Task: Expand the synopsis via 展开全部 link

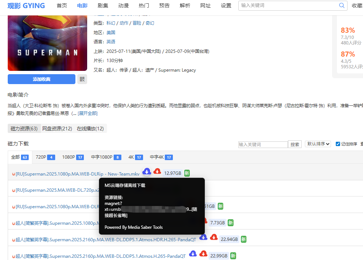Action: click(87, 113)
